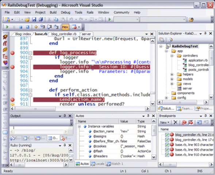Click the second icon in Solution Explorer toolbar
This screenshot has height=175, width=215.
(x=170, y=40)
